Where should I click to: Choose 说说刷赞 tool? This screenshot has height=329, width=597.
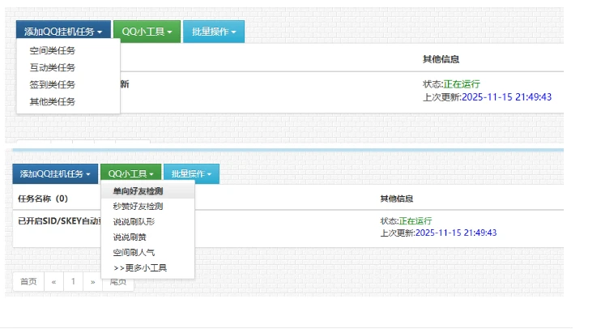click(147, 237)
